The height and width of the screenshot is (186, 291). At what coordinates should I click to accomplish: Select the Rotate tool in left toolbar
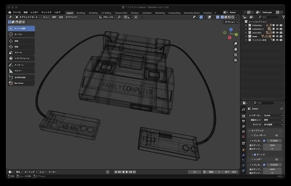21,47
